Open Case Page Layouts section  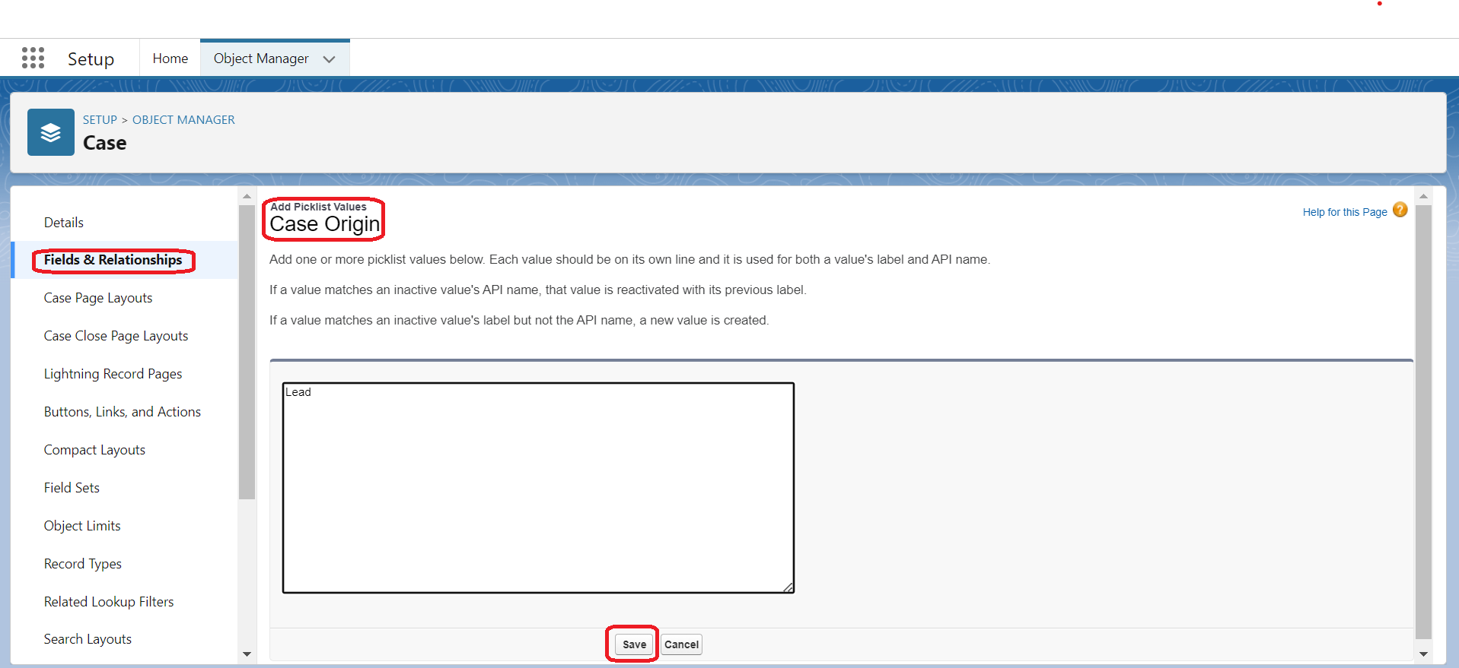(98, 298)
